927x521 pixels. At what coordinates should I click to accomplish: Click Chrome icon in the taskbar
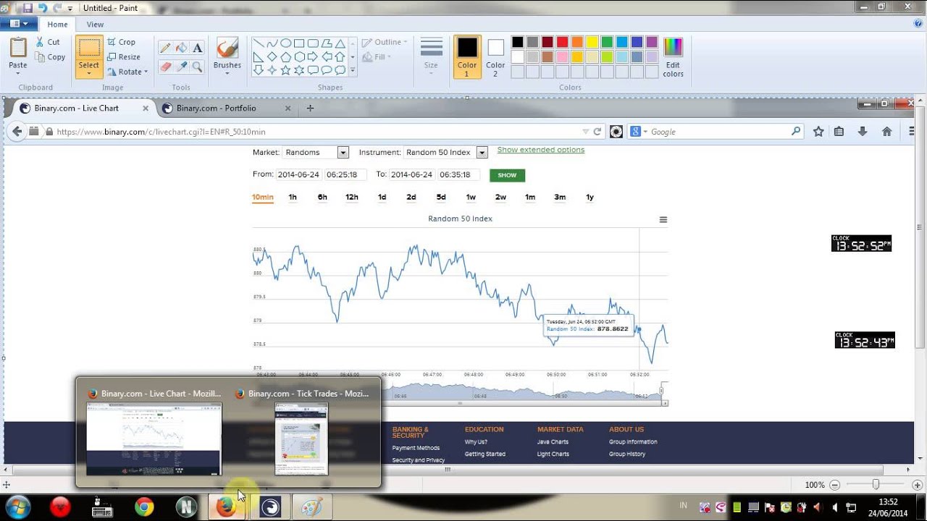click(x=144, y=507)
